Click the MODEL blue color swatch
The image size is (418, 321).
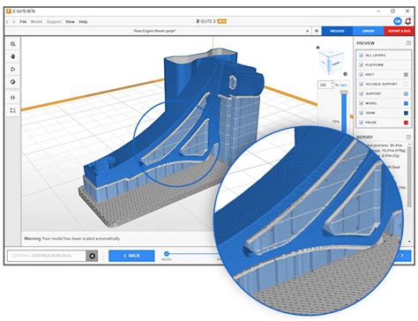(x=406, y=103)
